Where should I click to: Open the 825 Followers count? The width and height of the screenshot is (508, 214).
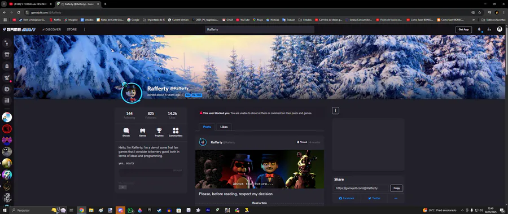pyautogui.click(x=151, y=115)
